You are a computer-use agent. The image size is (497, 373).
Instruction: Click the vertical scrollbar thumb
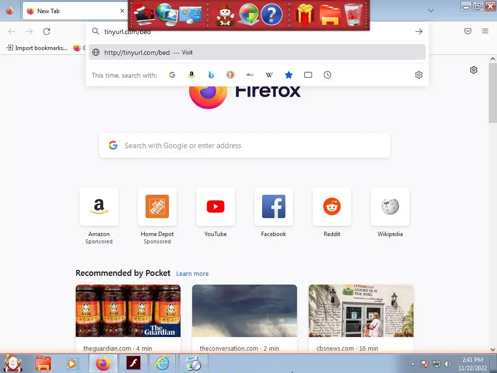pyautogui.click(x=493, y=93)
